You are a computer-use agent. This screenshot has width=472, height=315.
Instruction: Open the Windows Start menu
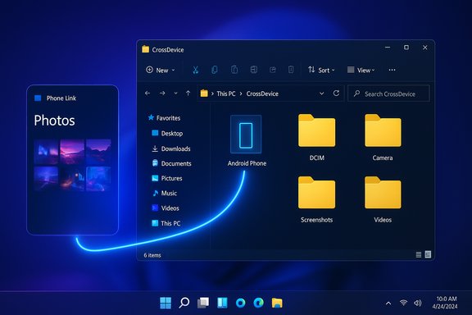tap(166, 303)
